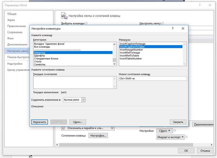Close the Настройка клавиатуры dialog

(x=183, y=28)
